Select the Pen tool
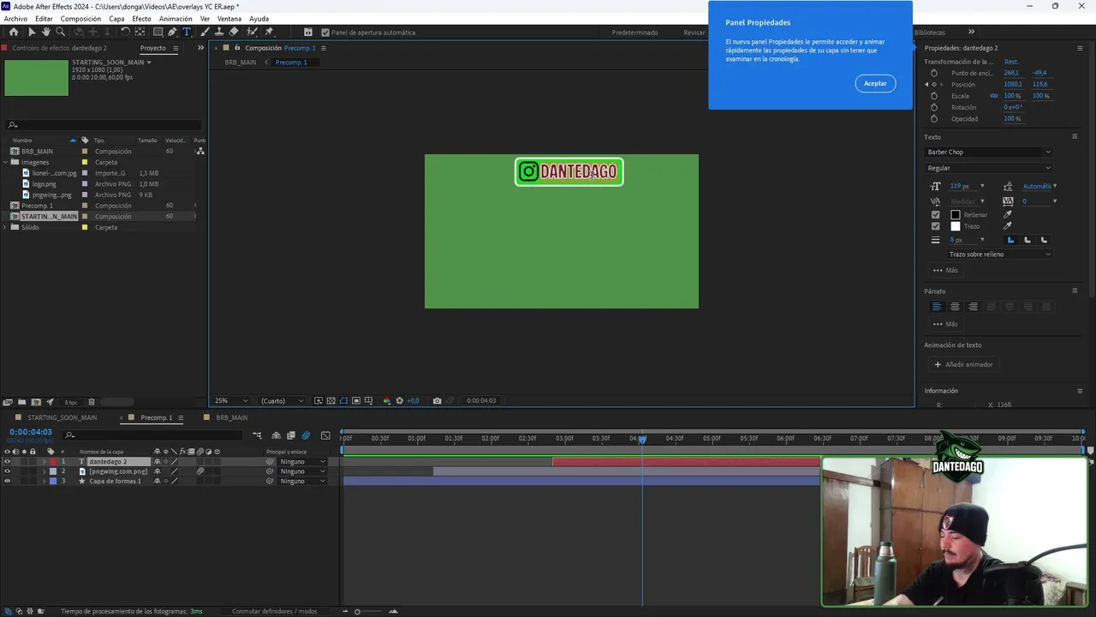Screen dimensions: 1096x617 pyautogui.click(x=172, y=32)
